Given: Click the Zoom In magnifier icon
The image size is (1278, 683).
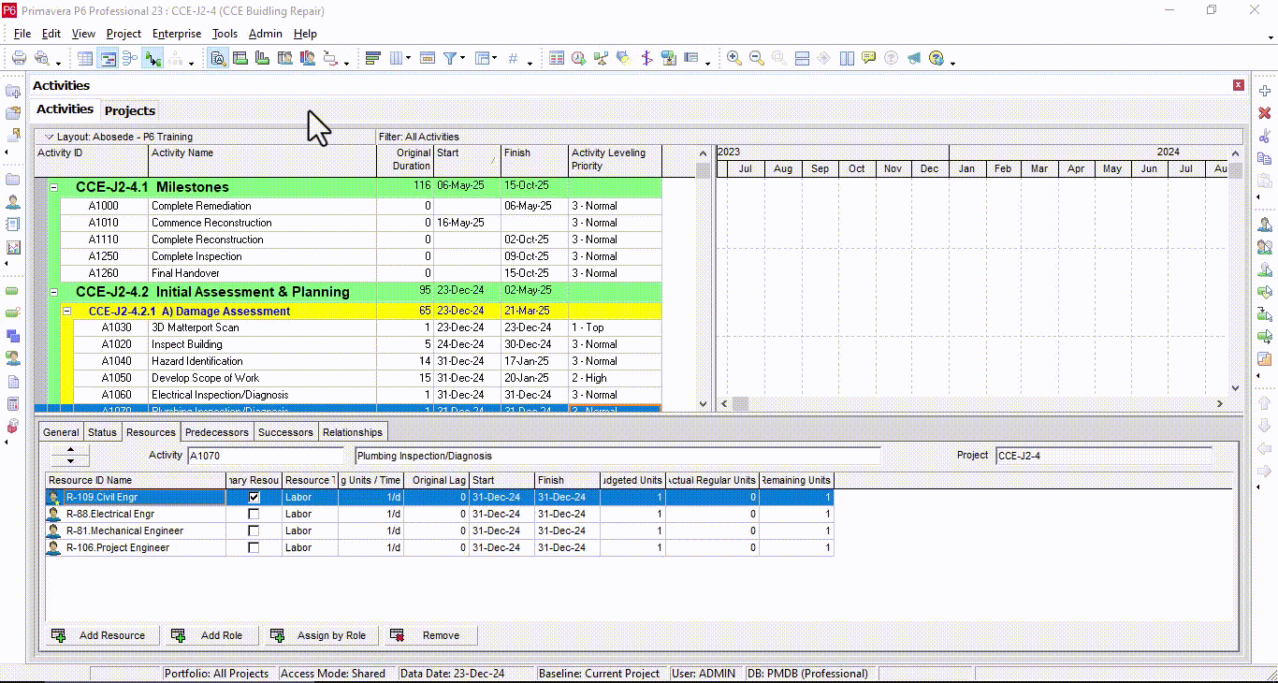Looking at the screenshot, I should tap(734, 58).
